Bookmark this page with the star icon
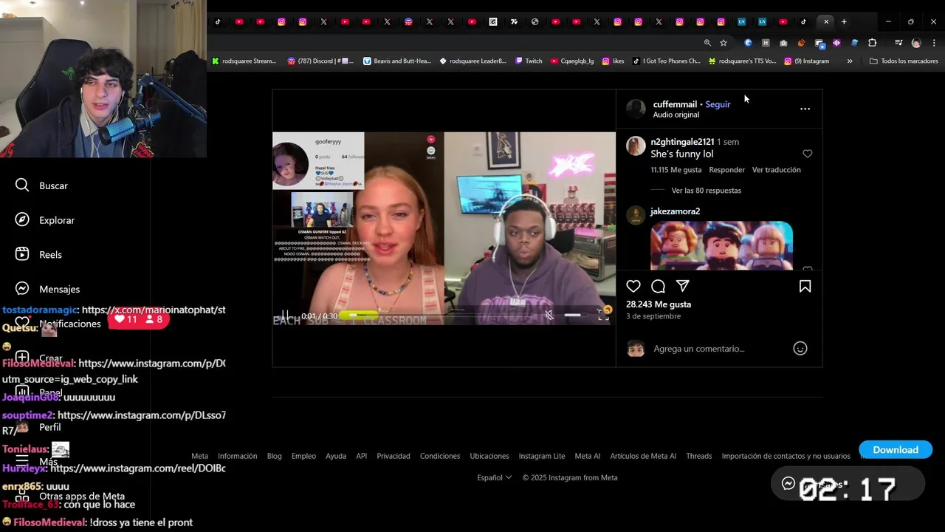This screenshot has height=532, width=945. pyautogui.click(x=724, y=43)
